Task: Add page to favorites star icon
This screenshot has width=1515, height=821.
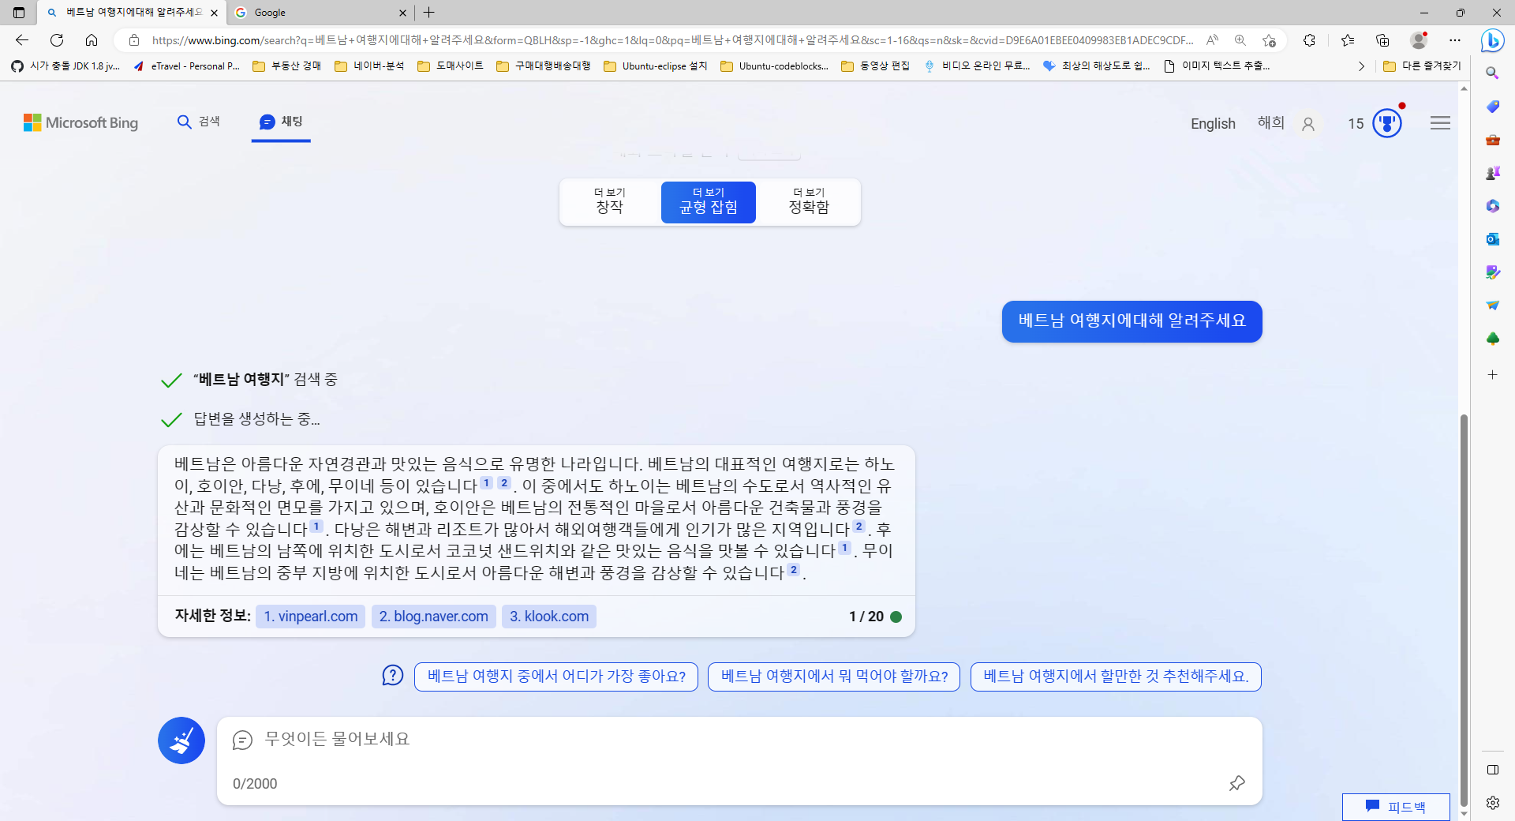Action: click(1269, 40)
